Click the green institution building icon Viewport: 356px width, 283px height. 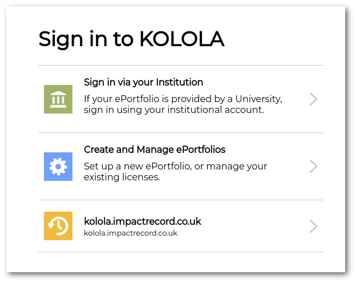(58, 99)
